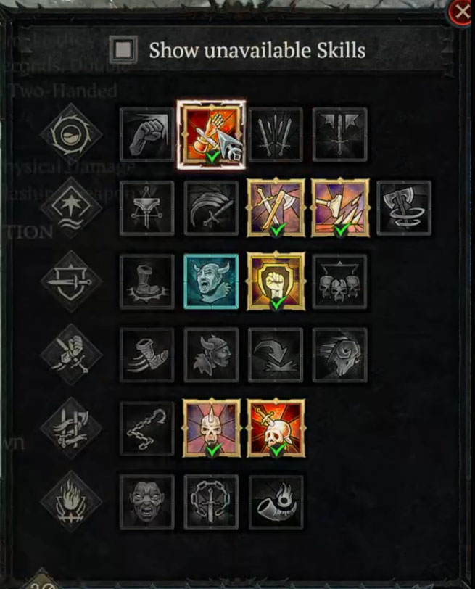Image resolution: width=475 pixels, height=589 pixels.
Task: Select the highlighted fist-and-arrow basic skill
Action: coord(212,134)
